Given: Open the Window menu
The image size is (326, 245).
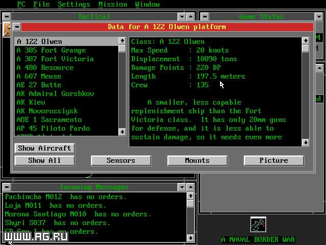Looking at the screenshot, I should pyautogui.click(x=147, y=4).
